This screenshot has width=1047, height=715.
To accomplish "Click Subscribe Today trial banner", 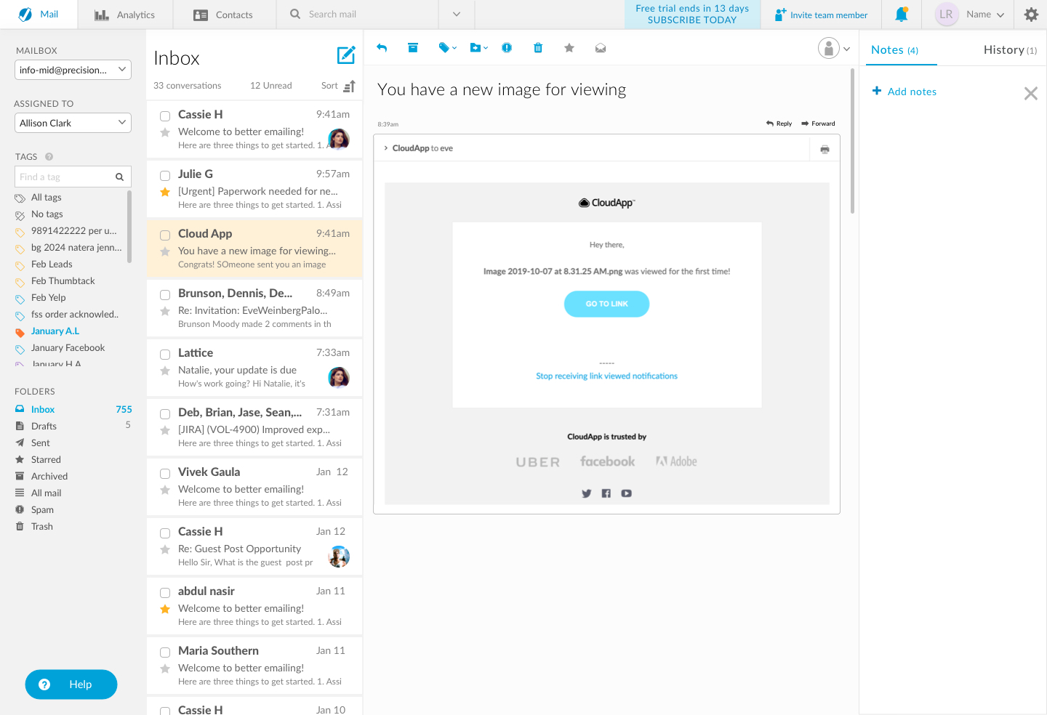I will [692, 15].
